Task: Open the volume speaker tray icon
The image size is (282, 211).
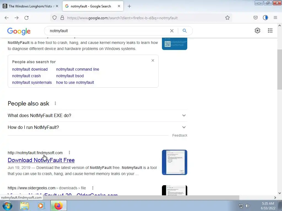Action: pyautogui.click(x=248, y=206)
